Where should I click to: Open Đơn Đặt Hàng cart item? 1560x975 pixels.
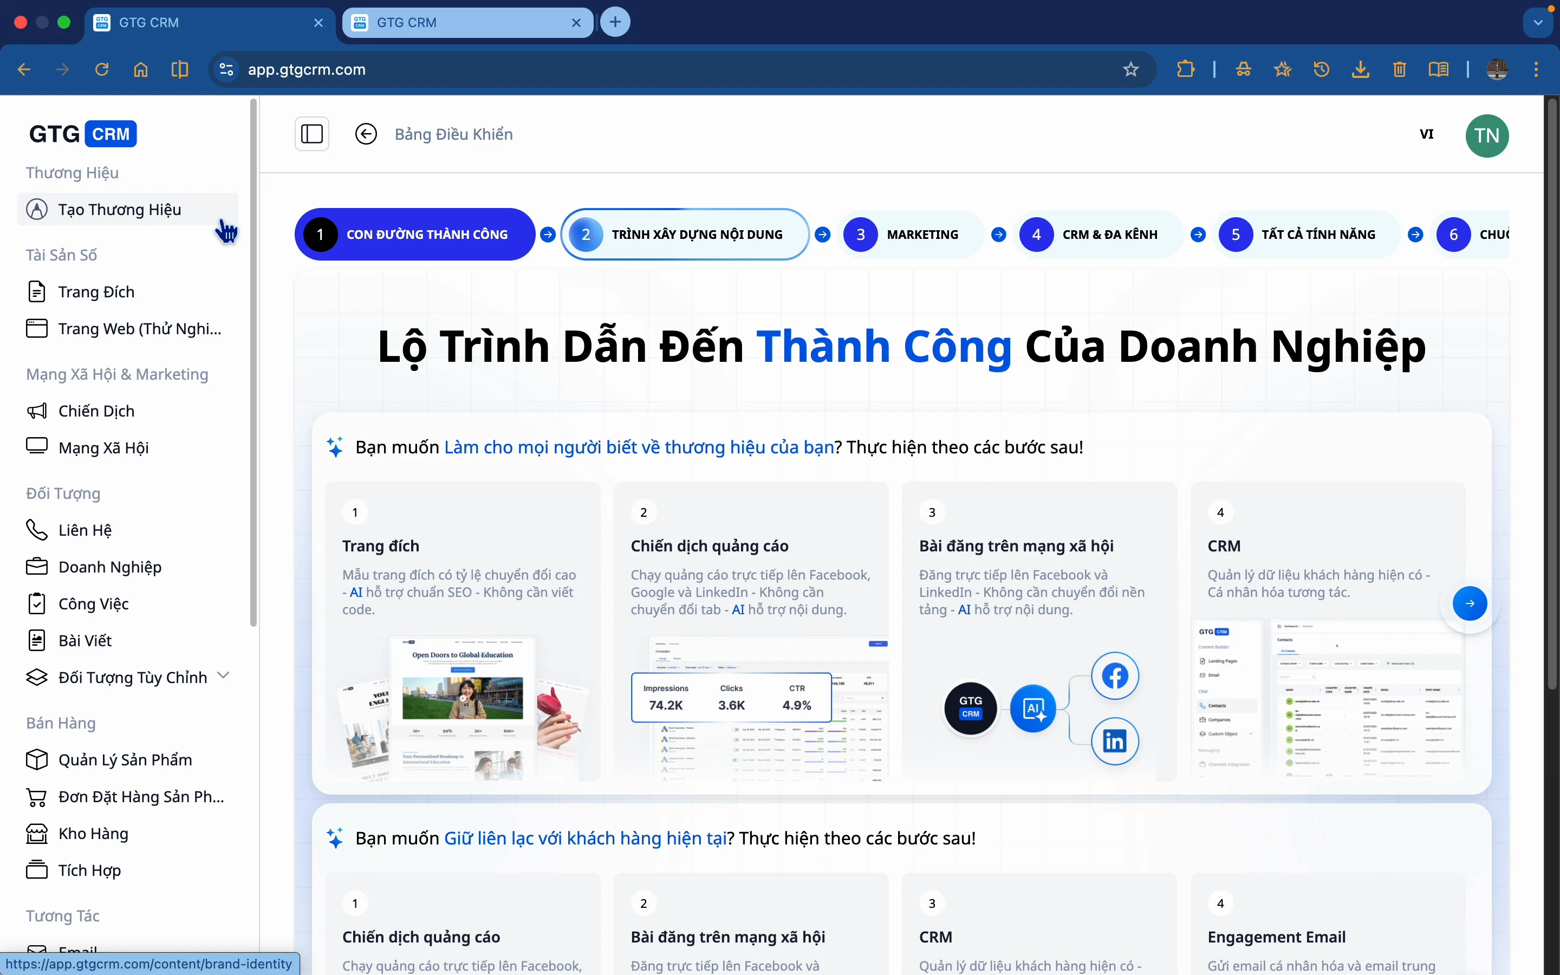click(x=140, y=797)
